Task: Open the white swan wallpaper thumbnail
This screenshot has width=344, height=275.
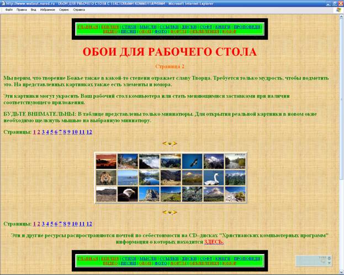Action: click(214, 177)
